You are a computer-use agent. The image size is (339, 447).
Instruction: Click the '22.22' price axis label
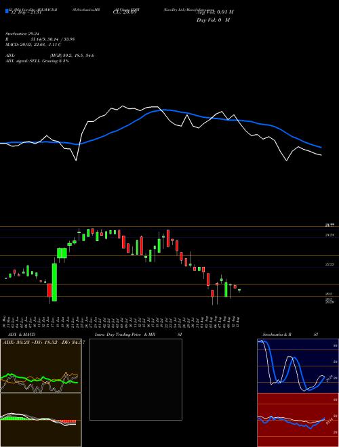330,265
